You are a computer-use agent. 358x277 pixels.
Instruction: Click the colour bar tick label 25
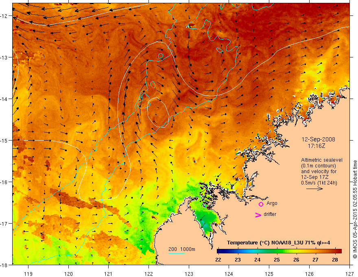tap(277, 259)
